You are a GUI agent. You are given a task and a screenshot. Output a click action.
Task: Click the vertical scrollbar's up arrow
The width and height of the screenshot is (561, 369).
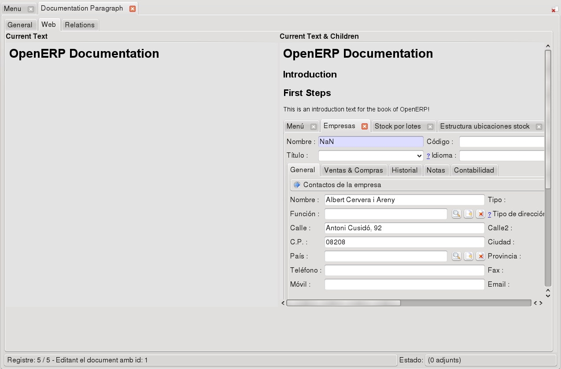pos(548,46)
